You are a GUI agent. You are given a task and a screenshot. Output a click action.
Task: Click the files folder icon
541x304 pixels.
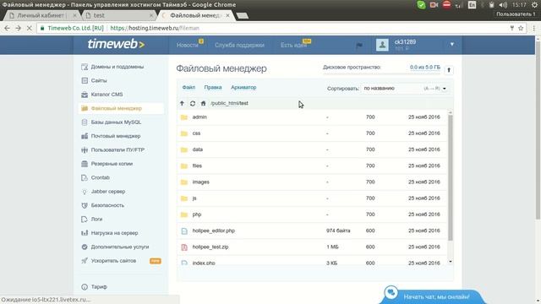184,166
